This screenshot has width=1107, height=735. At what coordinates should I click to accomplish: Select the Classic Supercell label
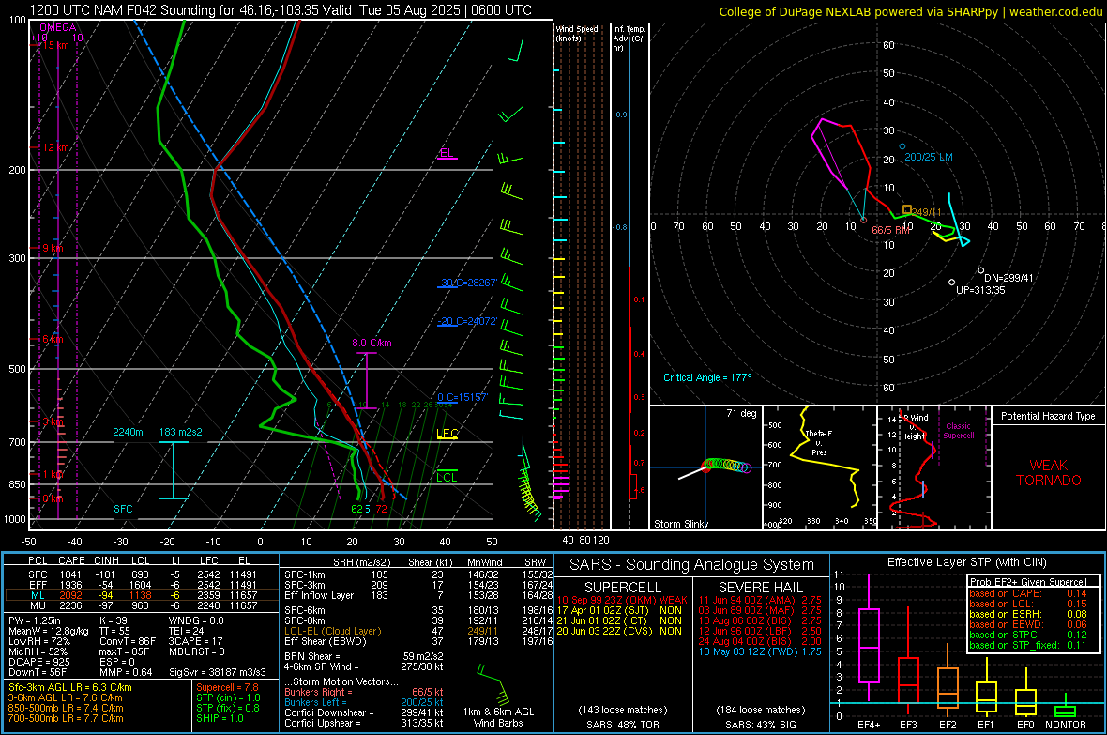tap(959, 431)
